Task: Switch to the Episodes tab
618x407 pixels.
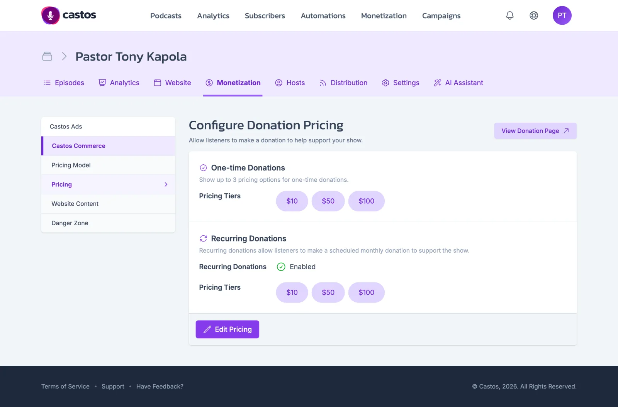Action: (x=64, y=83)
